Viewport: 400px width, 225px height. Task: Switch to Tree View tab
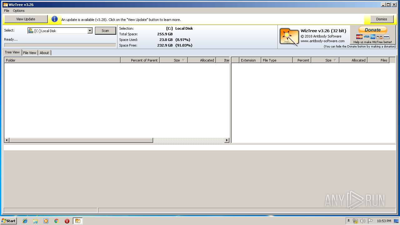(12, 52)
